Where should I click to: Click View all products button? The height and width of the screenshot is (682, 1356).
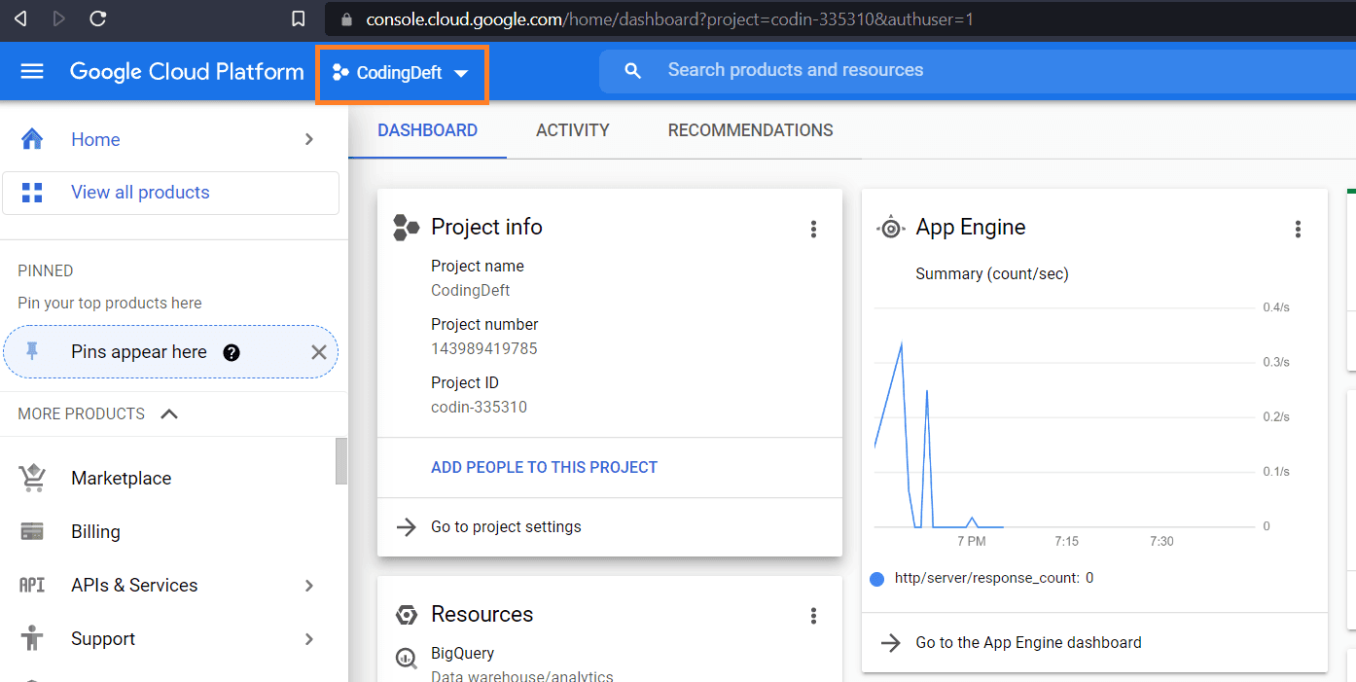tap(170, 193)
